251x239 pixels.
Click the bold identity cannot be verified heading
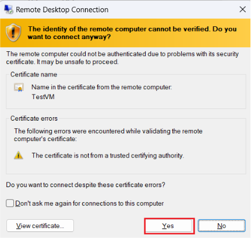(132, 33)
